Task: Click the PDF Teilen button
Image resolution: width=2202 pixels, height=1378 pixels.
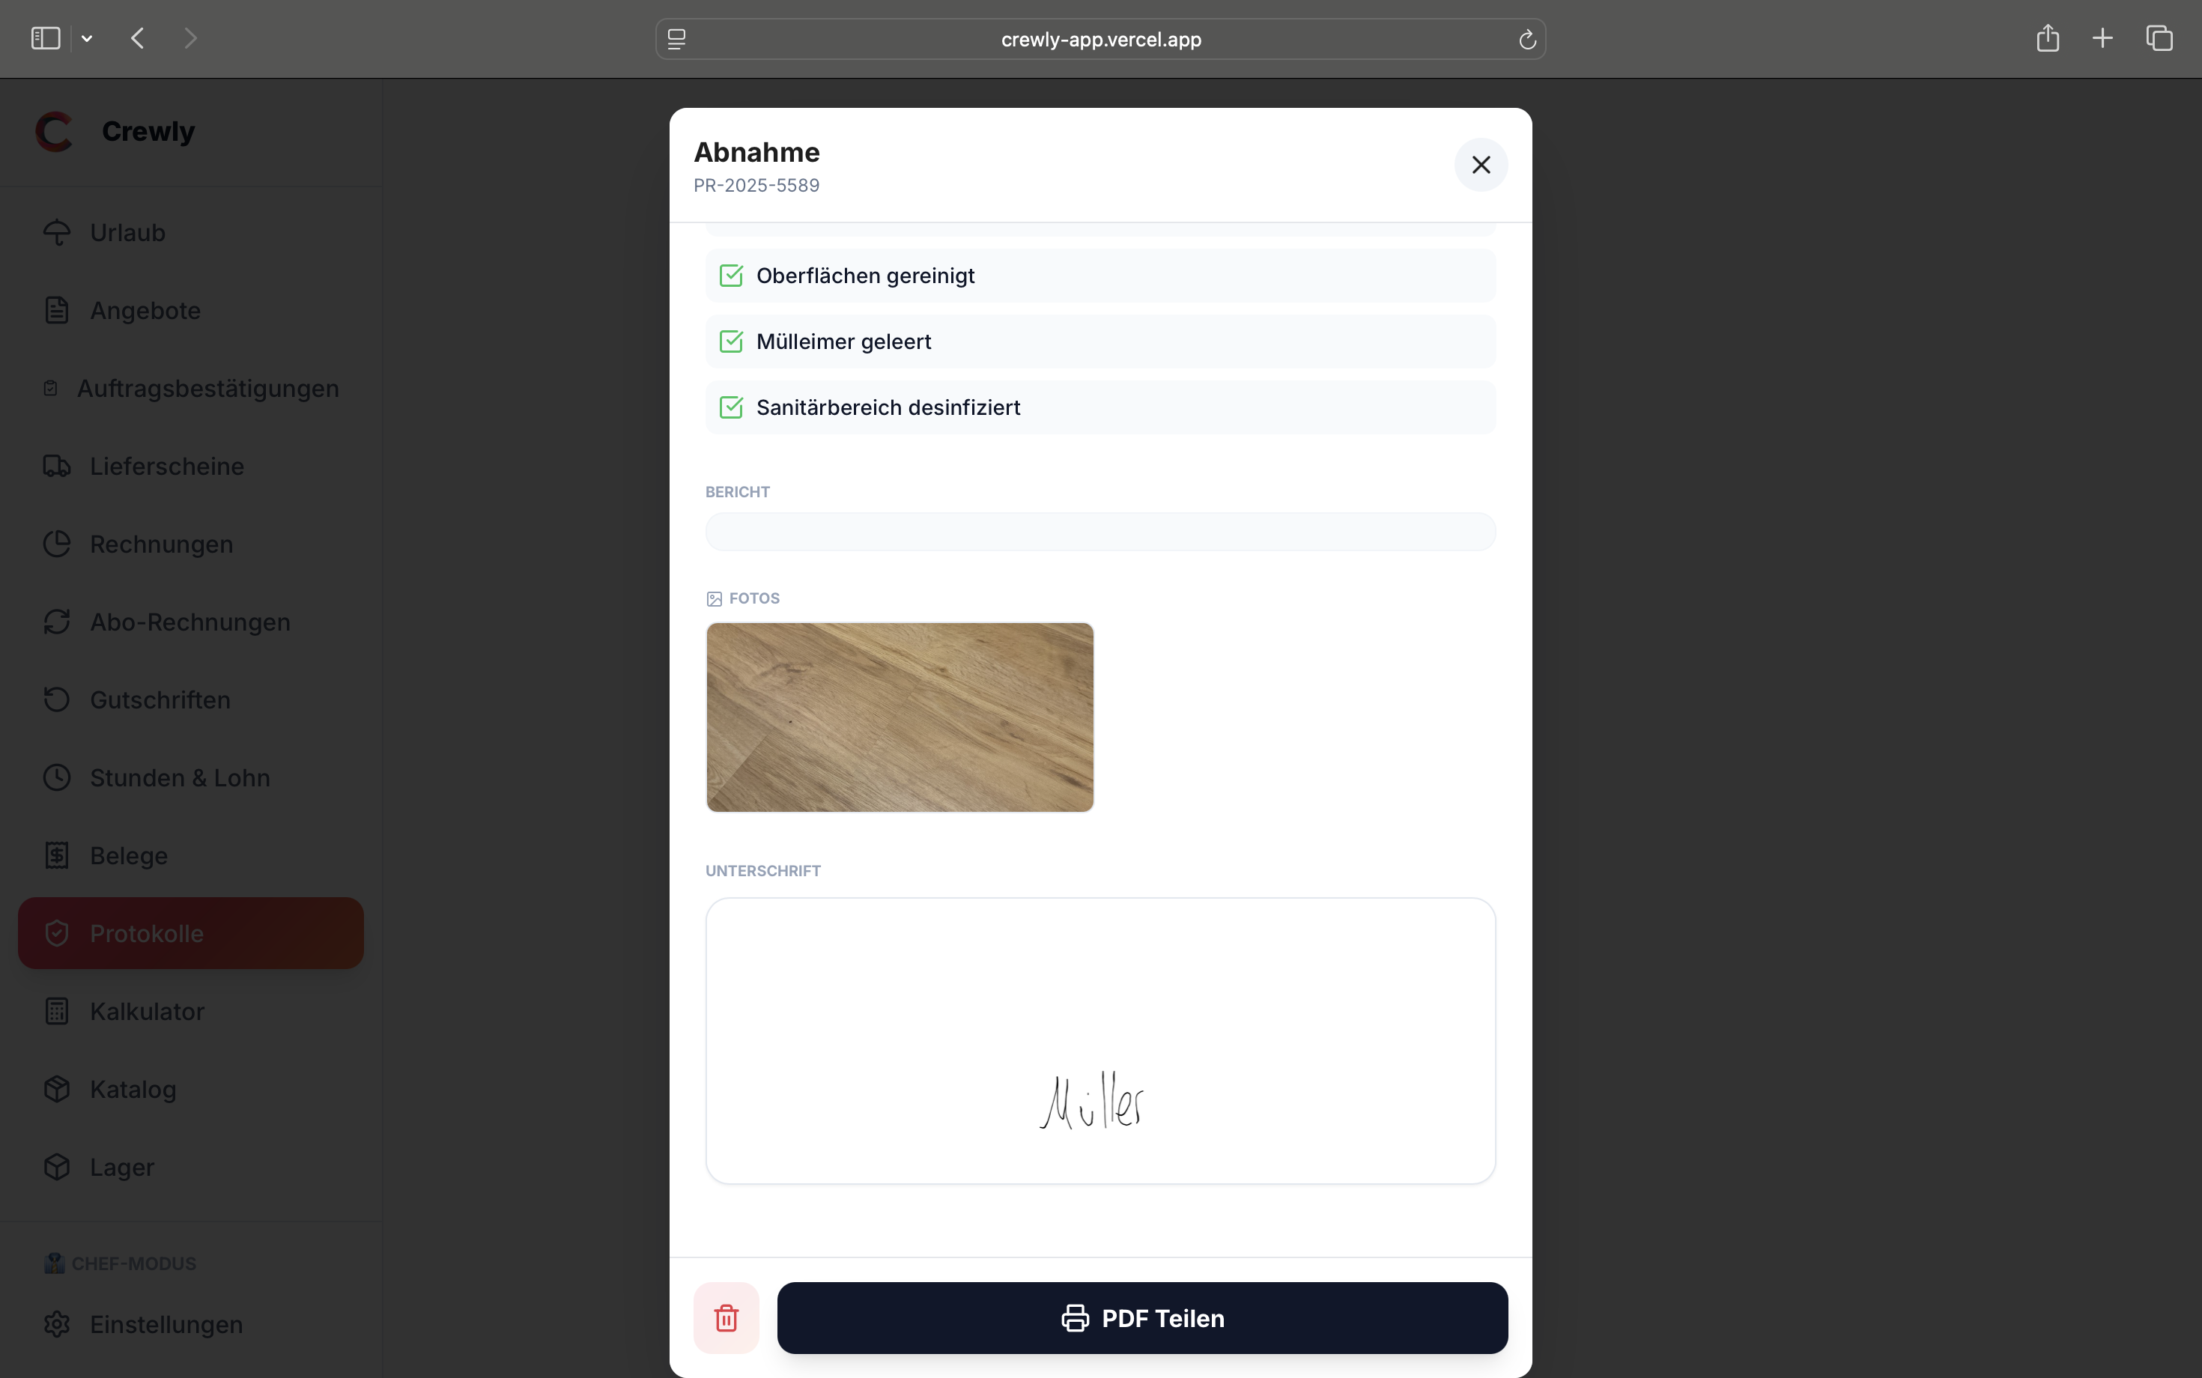Action: pyautogui.click(x=1142, y=1318)
